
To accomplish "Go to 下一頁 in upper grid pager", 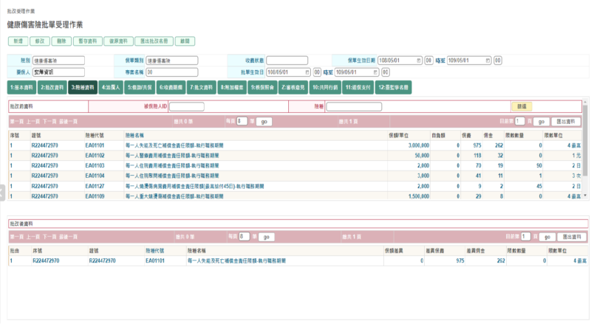I will (49, 122).
